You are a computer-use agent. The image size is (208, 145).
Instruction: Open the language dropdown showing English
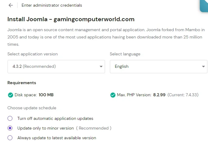coord(158,67)
